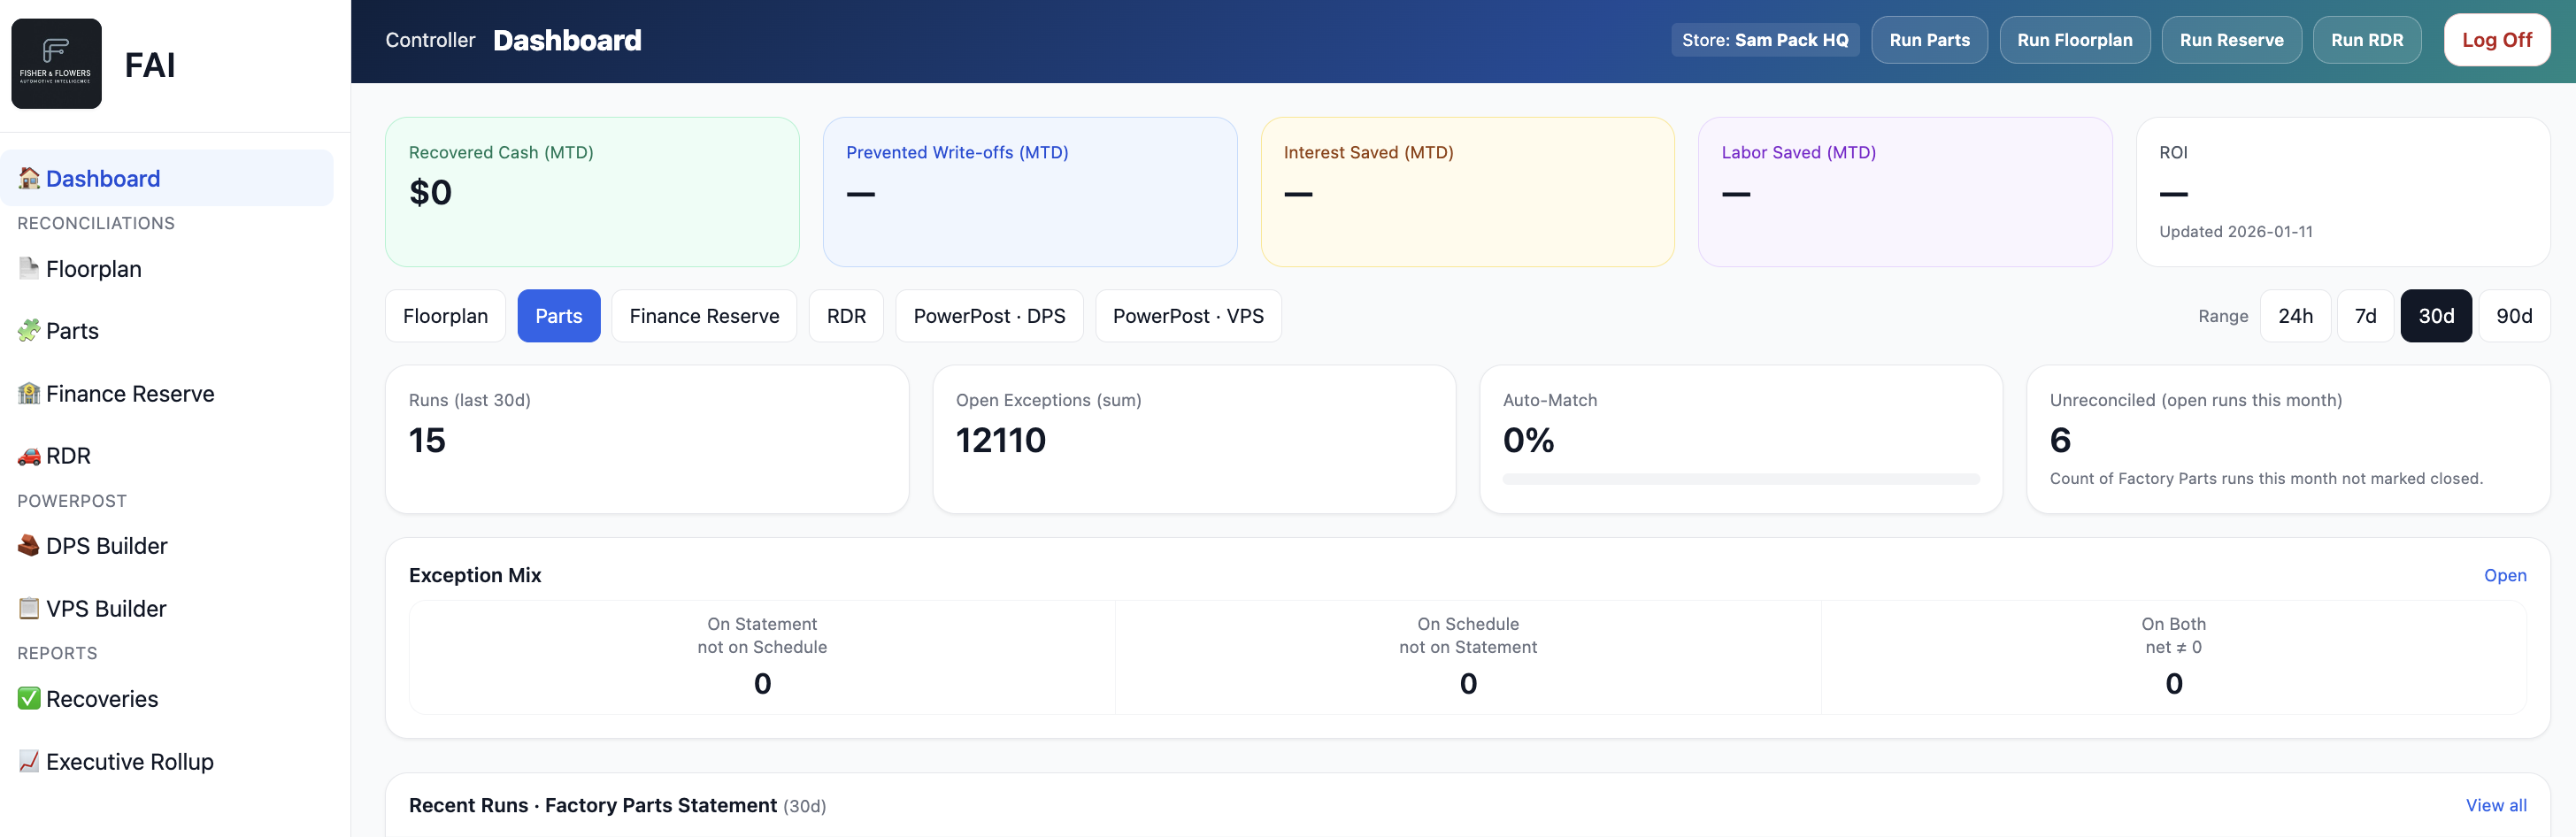This screenshot has height=837, width=2576.
Task: Select the Finance Reserve bank icon
Action: 27,393
